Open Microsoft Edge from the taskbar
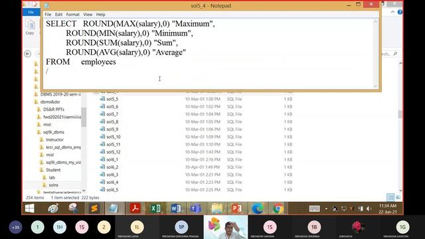The width and height of the screenshot is (425, 239). (x=257, y=208)
